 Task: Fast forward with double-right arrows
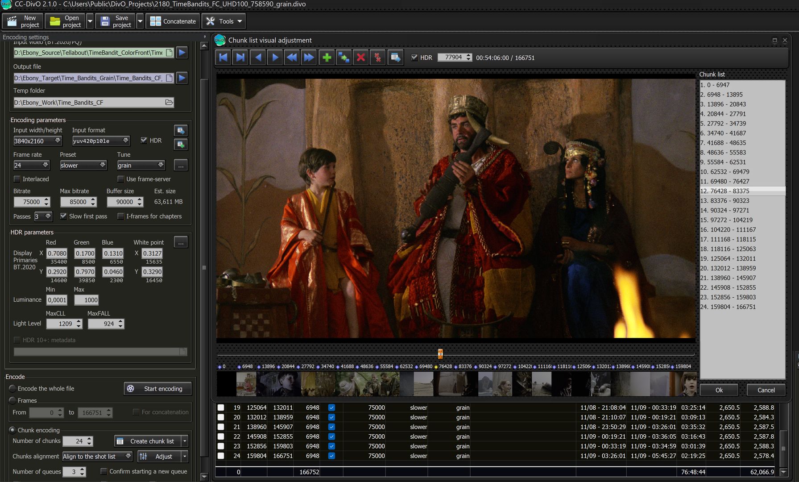(x=309, y=58)
